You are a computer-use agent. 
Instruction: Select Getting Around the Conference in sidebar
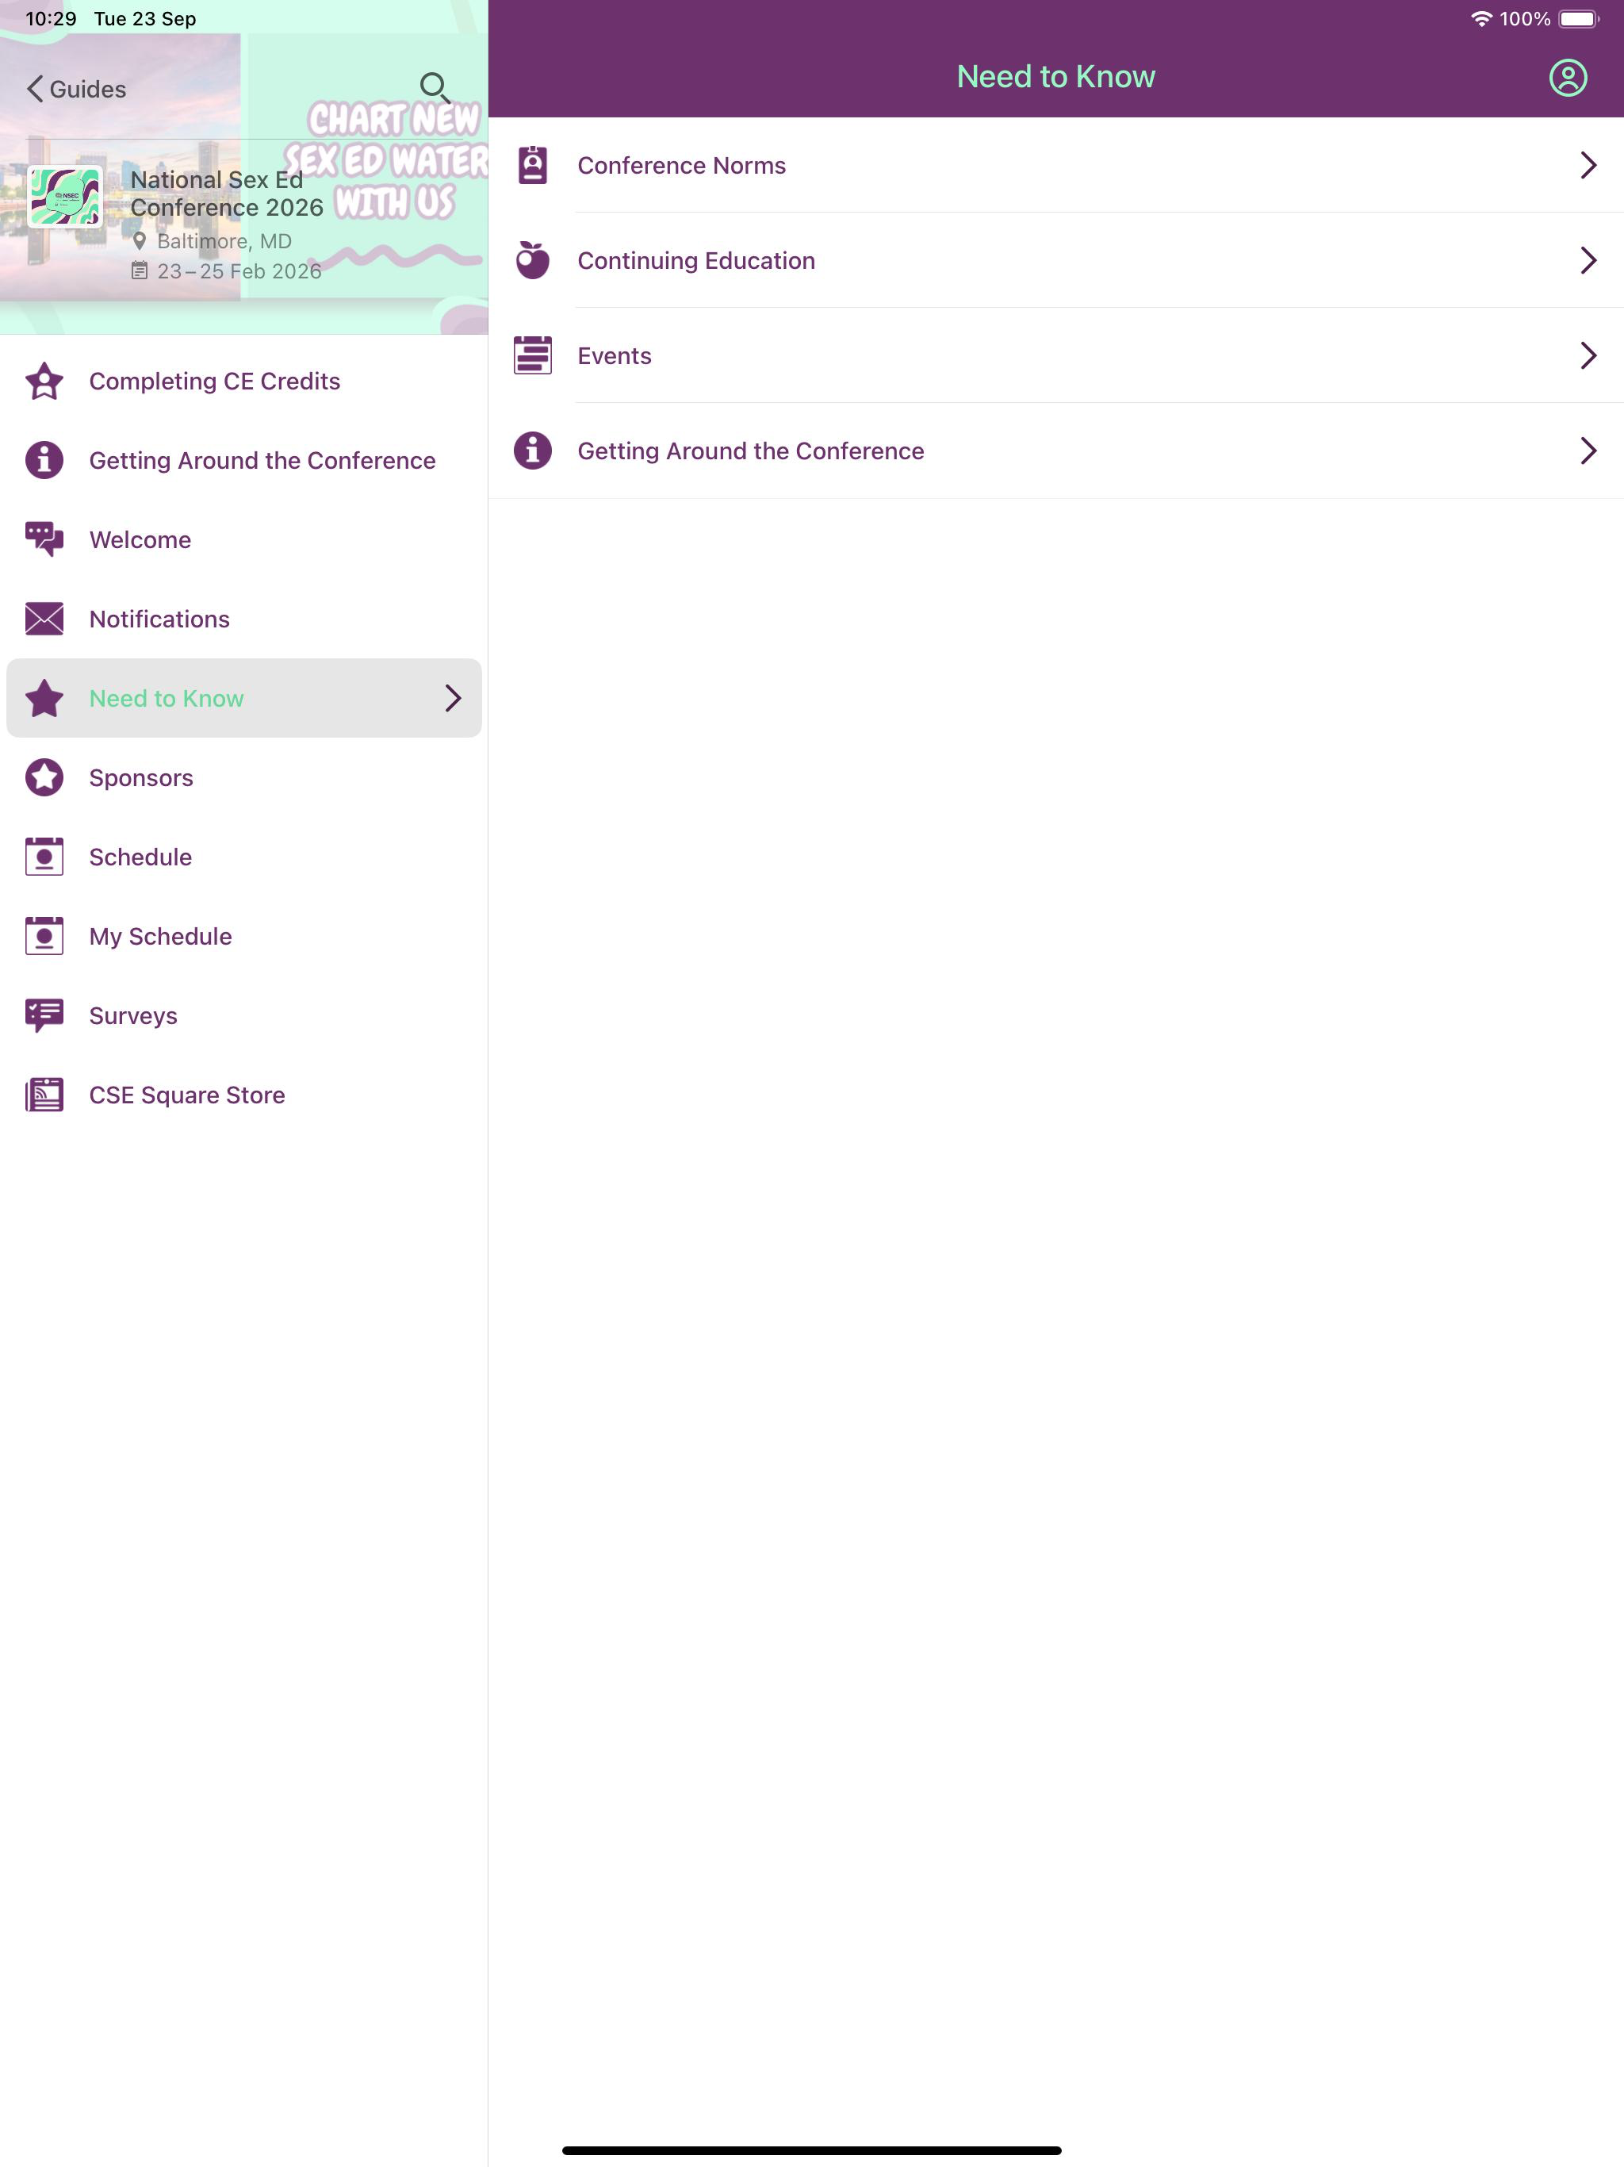pos(244,460)
